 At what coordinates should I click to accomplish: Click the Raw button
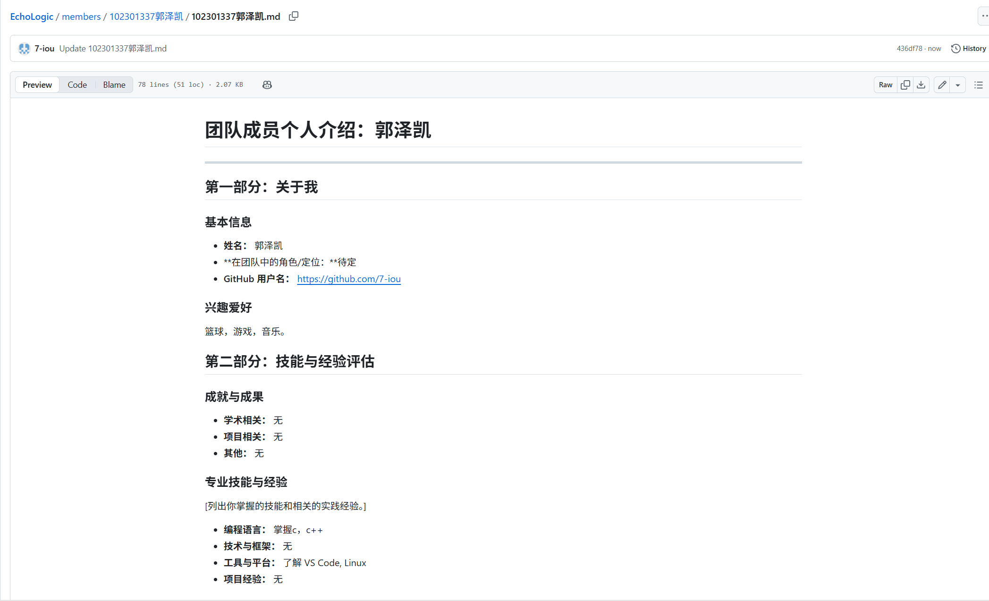click(885, 84)
